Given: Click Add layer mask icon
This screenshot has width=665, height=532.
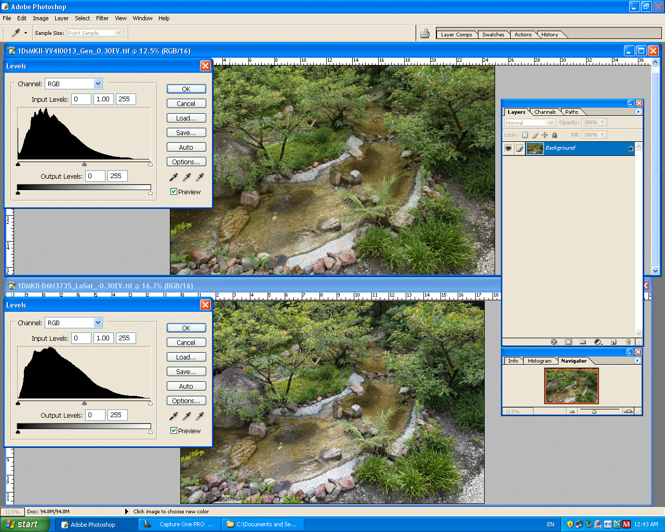Looking at the screenshot, I should point(568,342).
